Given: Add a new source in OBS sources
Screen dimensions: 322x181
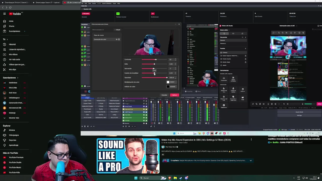Looking at the screenshot, I should 123,126.
